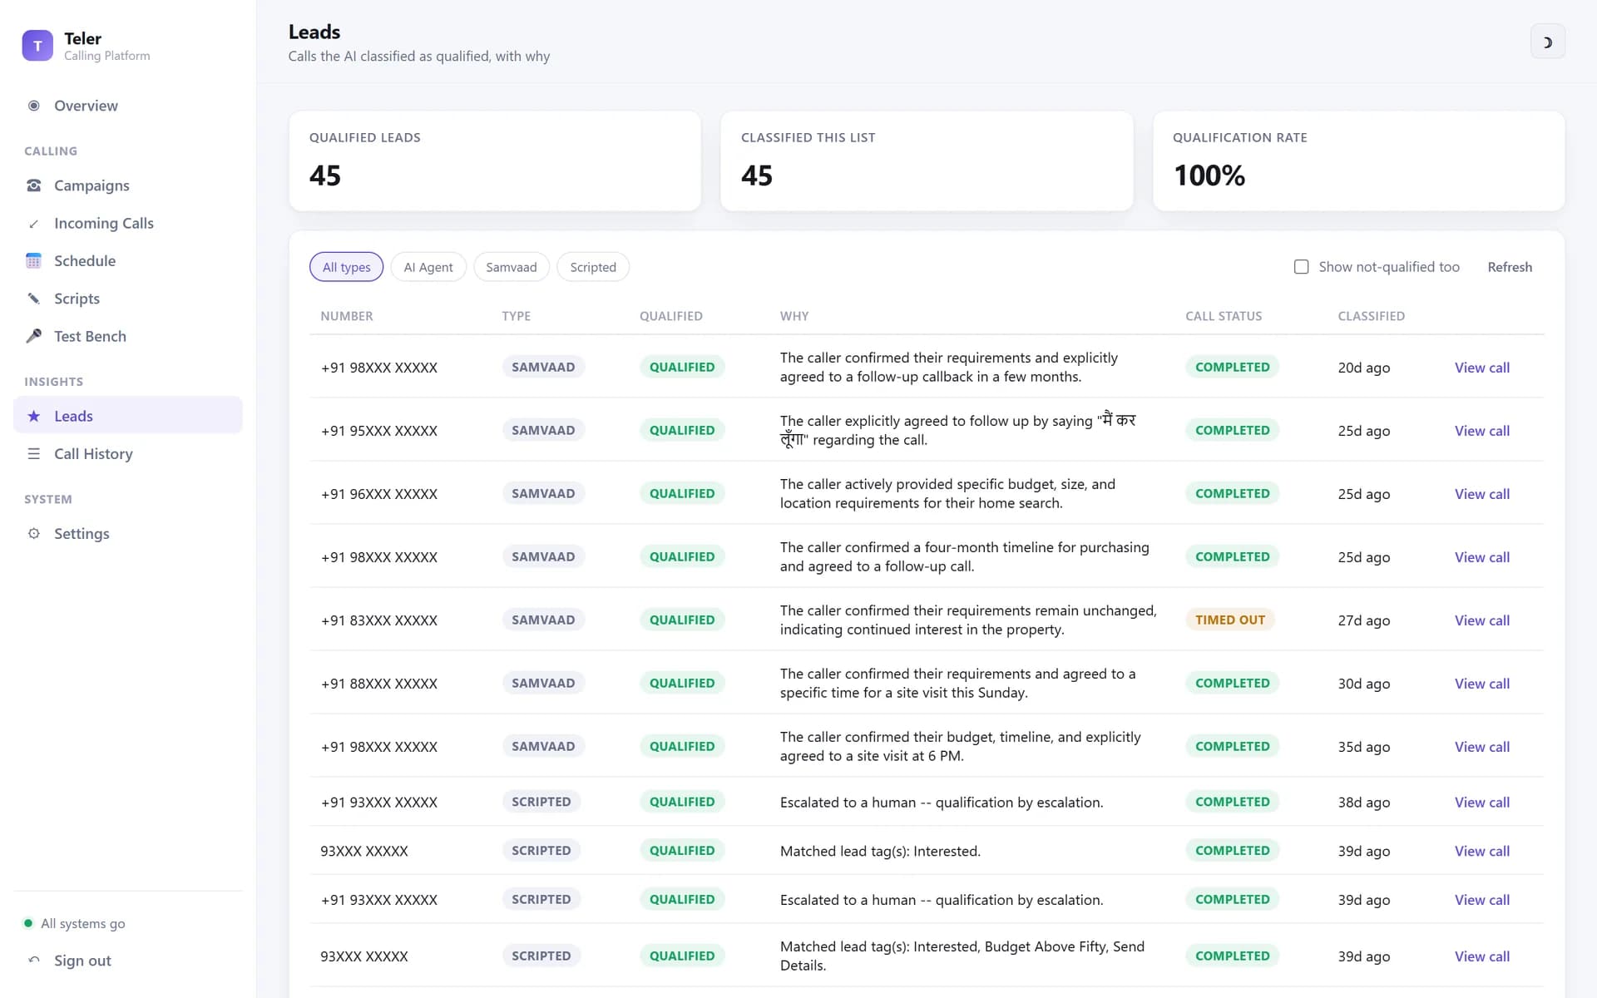Refresh the leads list
The height and width of the screenshot is (998, 1597).
[1510, 267]
